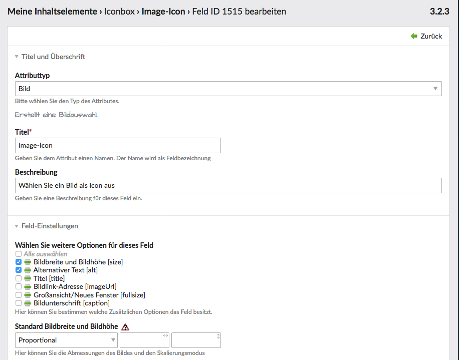This screenshot has width=459, height=360.
Task: Click the green icon beside Bildlink-Adresse
Action: 28,287
